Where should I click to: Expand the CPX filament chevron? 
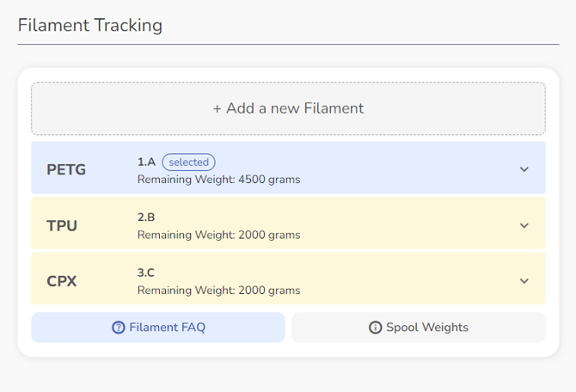524,281
